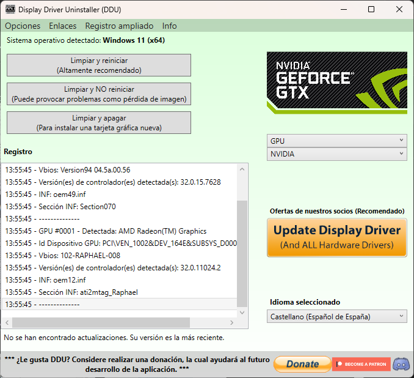The height and width of the screenshot is (378, 414).
Task: Click the DDU app icon in title bar
Action: coord(10,9)
